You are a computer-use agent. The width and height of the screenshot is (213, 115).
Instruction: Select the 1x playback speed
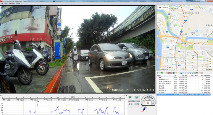click(x=133, y=101)
